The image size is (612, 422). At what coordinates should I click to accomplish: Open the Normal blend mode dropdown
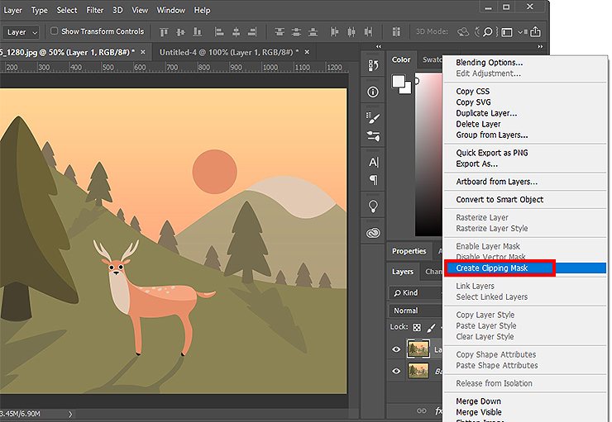[416, 311]
